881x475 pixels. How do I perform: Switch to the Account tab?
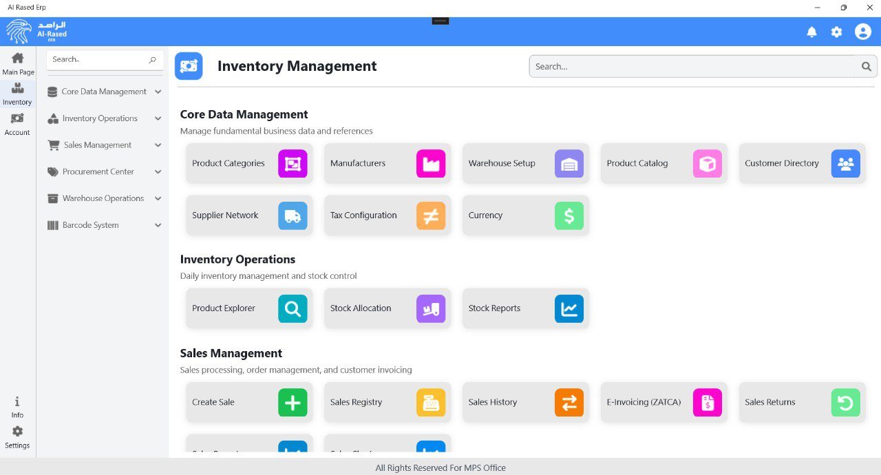click(x=17, y=124)
